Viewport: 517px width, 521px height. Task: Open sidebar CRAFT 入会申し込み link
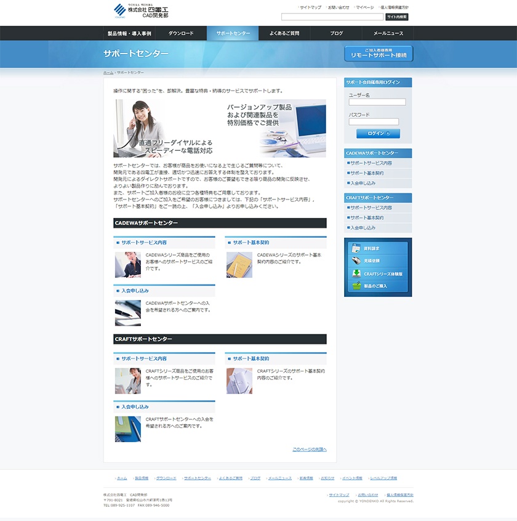point(363,228)
